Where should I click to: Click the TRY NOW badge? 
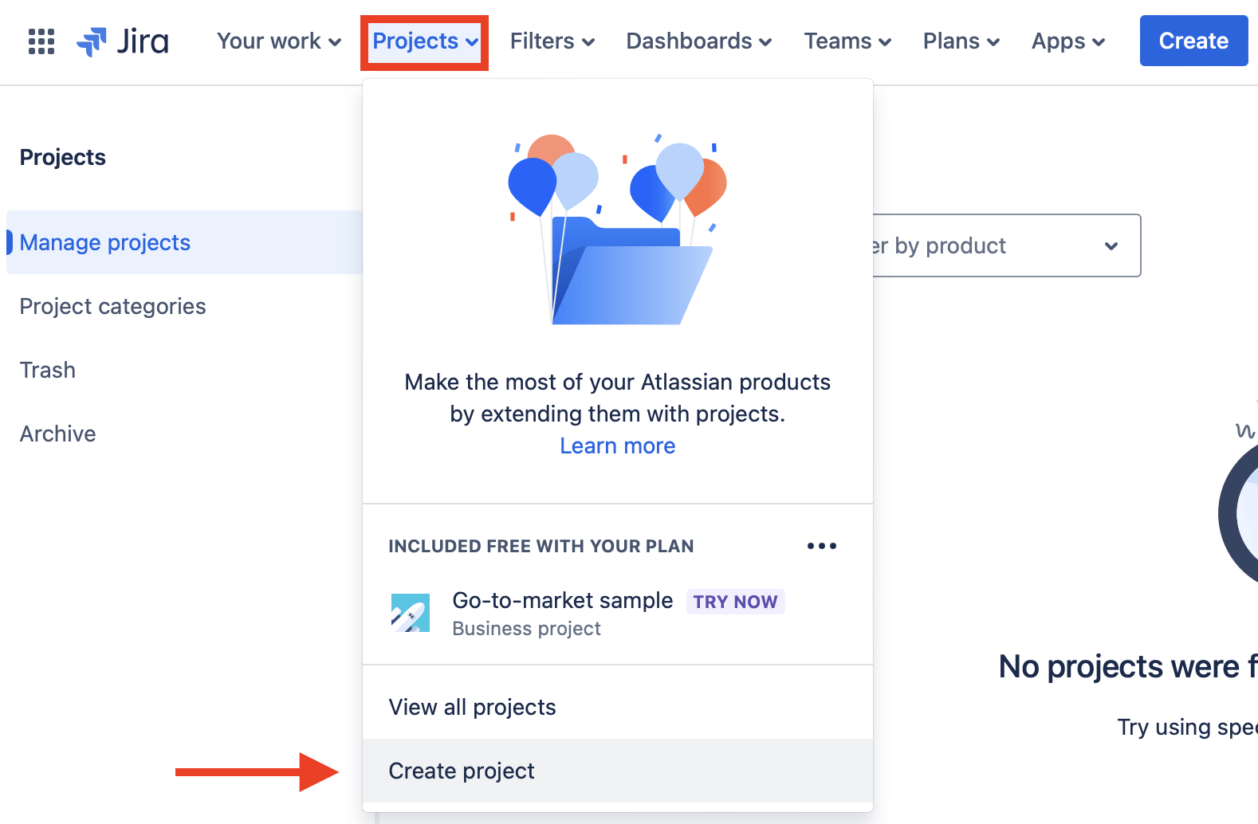point(735,602)
